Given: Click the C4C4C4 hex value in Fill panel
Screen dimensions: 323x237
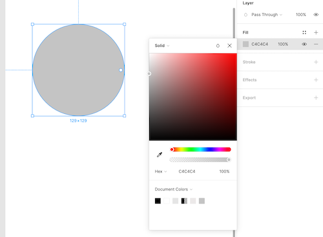Looking at the screenshot, I should [260, 44].
